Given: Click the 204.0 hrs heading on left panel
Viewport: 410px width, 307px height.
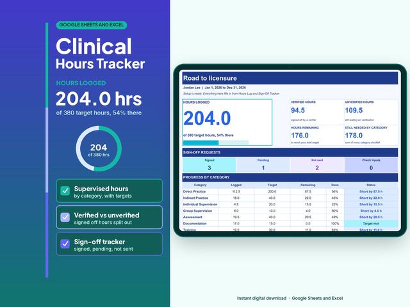Looking at the screenshot, I should [99, 99].
